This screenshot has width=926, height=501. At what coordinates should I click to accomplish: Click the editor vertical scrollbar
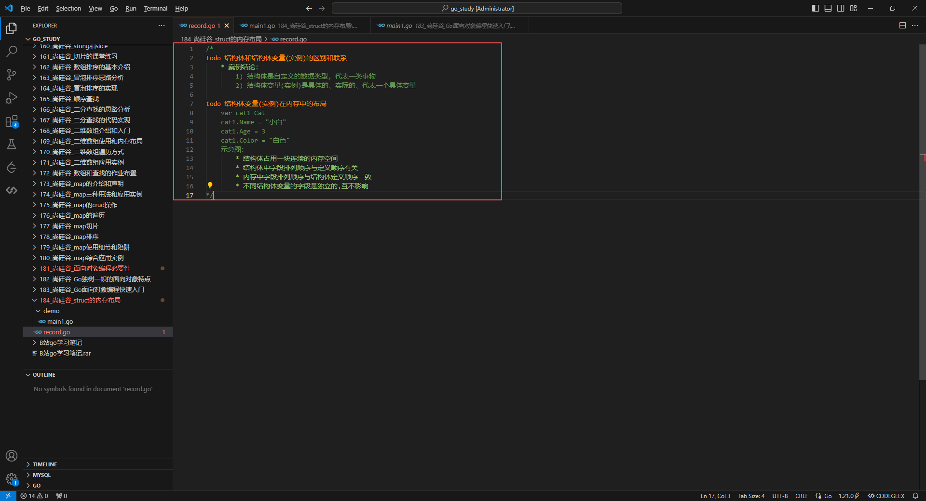click(922, 212)
